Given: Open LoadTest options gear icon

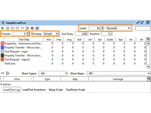Looking at the screenshot, I should [32, 28].
